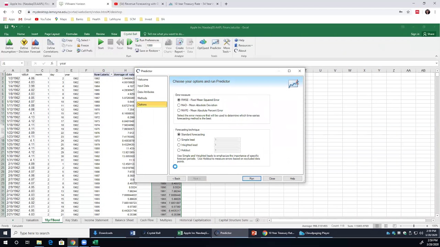Open the Name Box dropdown
440x247 pixels.
22,63
